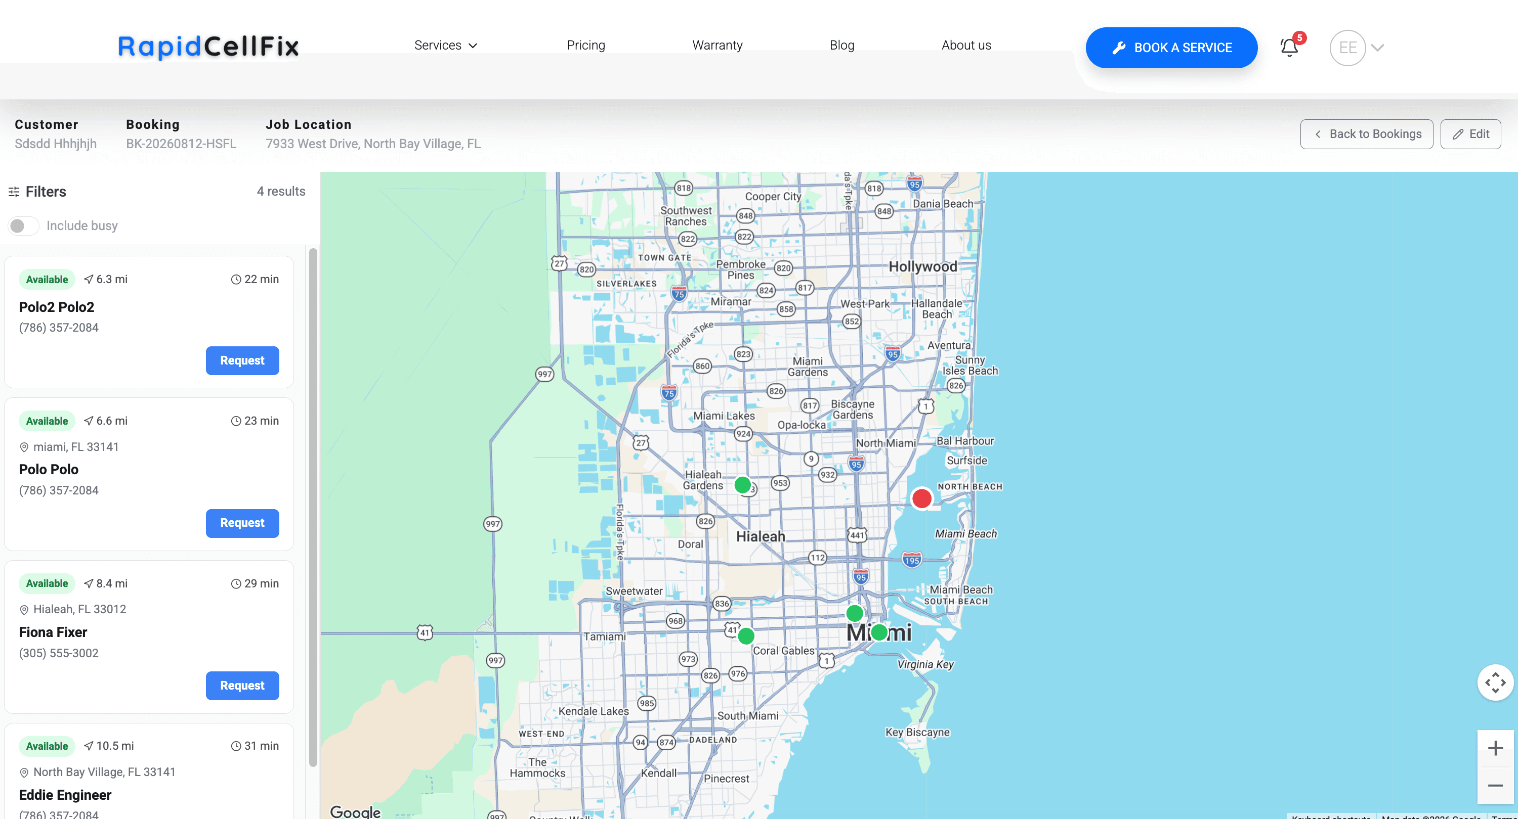This screenshot has height=819, width=1518.
Task: Click the BOOK A SERVICE button
Action: (x=1171, y=48)
